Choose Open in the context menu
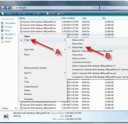128x124 pixels. 43,36
